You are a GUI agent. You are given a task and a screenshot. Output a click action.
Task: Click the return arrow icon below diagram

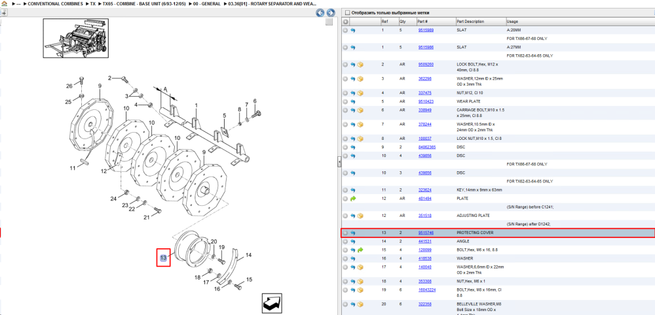[272, 303]
